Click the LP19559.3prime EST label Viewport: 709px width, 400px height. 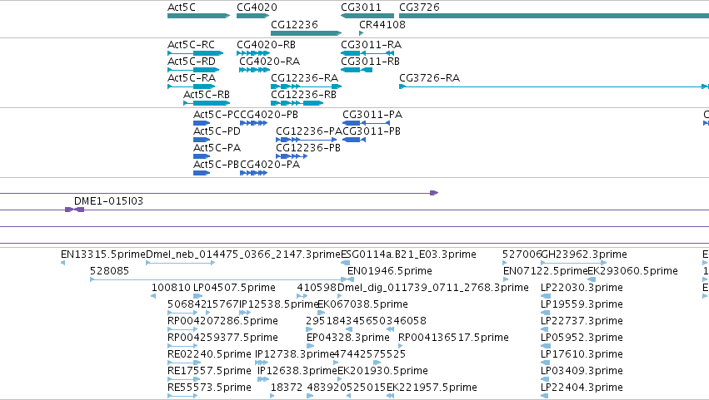(x=582, y=304)
